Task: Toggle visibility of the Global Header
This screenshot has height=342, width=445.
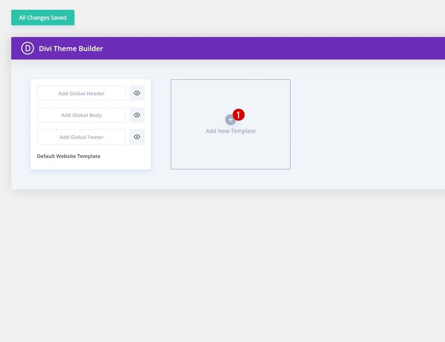Action: [137, 93]
